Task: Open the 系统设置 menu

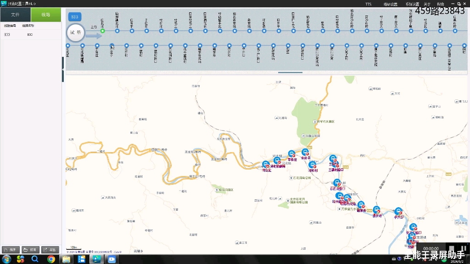Action: (x=412, y=4)
